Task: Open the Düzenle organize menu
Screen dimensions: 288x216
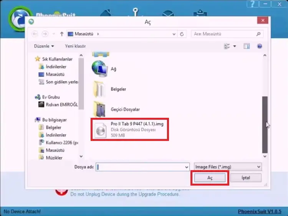Action: 44,46
